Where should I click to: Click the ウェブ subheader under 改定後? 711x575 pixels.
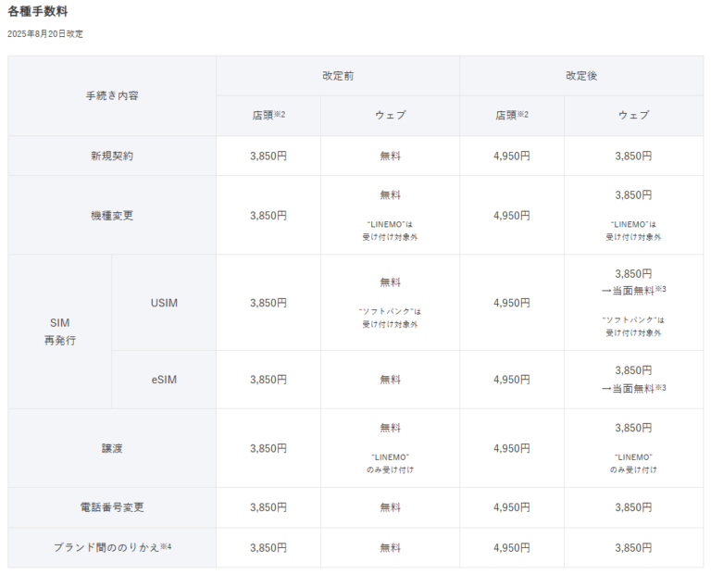(633, 116)
